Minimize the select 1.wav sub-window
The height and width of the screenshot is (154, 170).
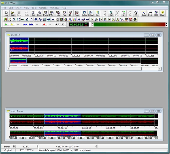[x=147, y=111]
